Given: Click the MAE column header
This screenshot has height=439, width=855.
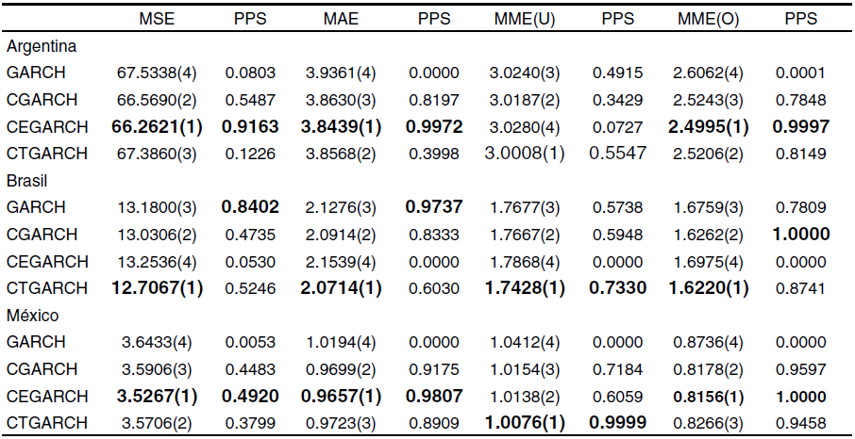Looking at the screenshot, I should tap(341, 19).
